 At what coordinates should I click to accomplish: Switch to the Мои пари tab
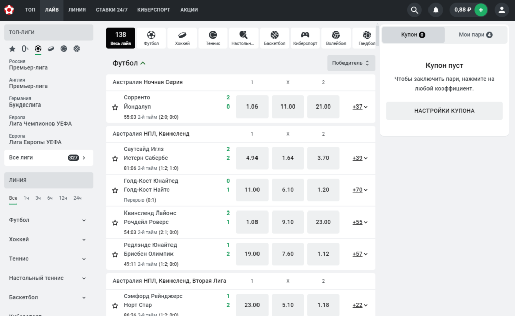click(475, 35)
